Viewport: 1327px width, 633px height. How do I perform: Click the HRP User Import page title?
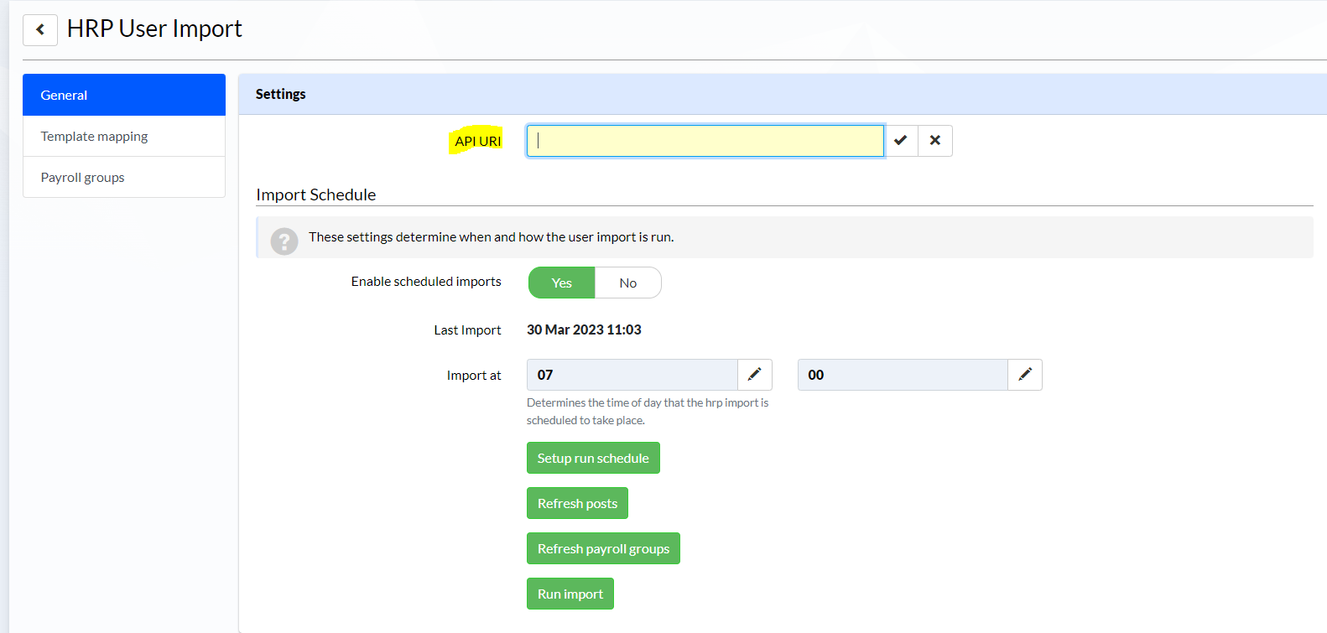154,29
